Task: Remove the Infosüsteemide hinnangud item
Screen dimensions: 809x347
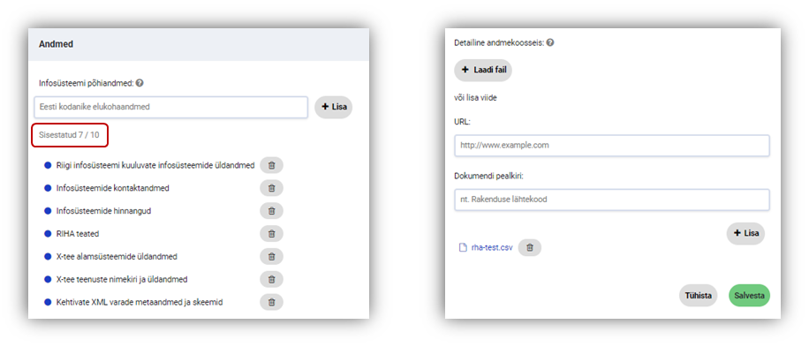Action: (x=271, y=211)
